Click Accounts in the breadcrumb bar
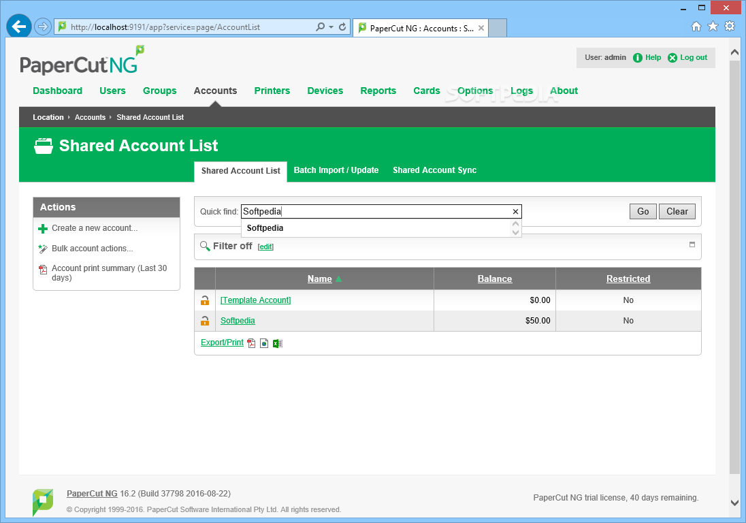The image size is (746, 523). (90, 117)
